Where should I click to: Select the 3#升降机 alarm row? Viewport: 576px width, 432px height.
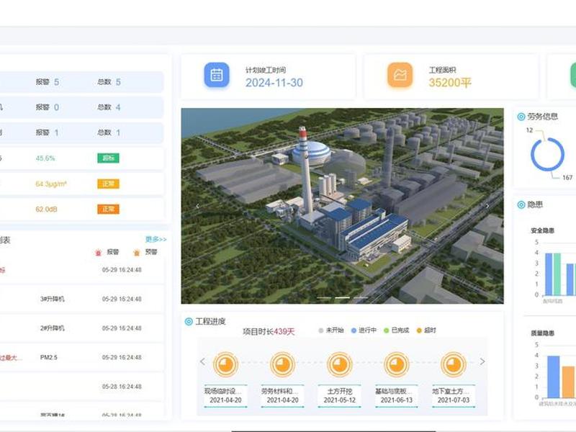pos(81,299)
